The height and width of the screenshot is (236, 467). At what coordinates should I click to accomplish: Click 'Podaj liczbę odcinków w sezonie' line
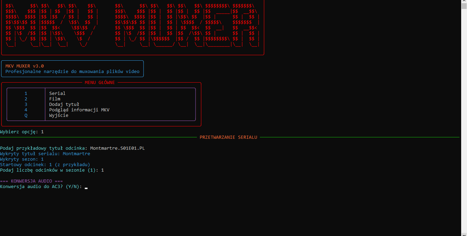(x=52, y=170)
